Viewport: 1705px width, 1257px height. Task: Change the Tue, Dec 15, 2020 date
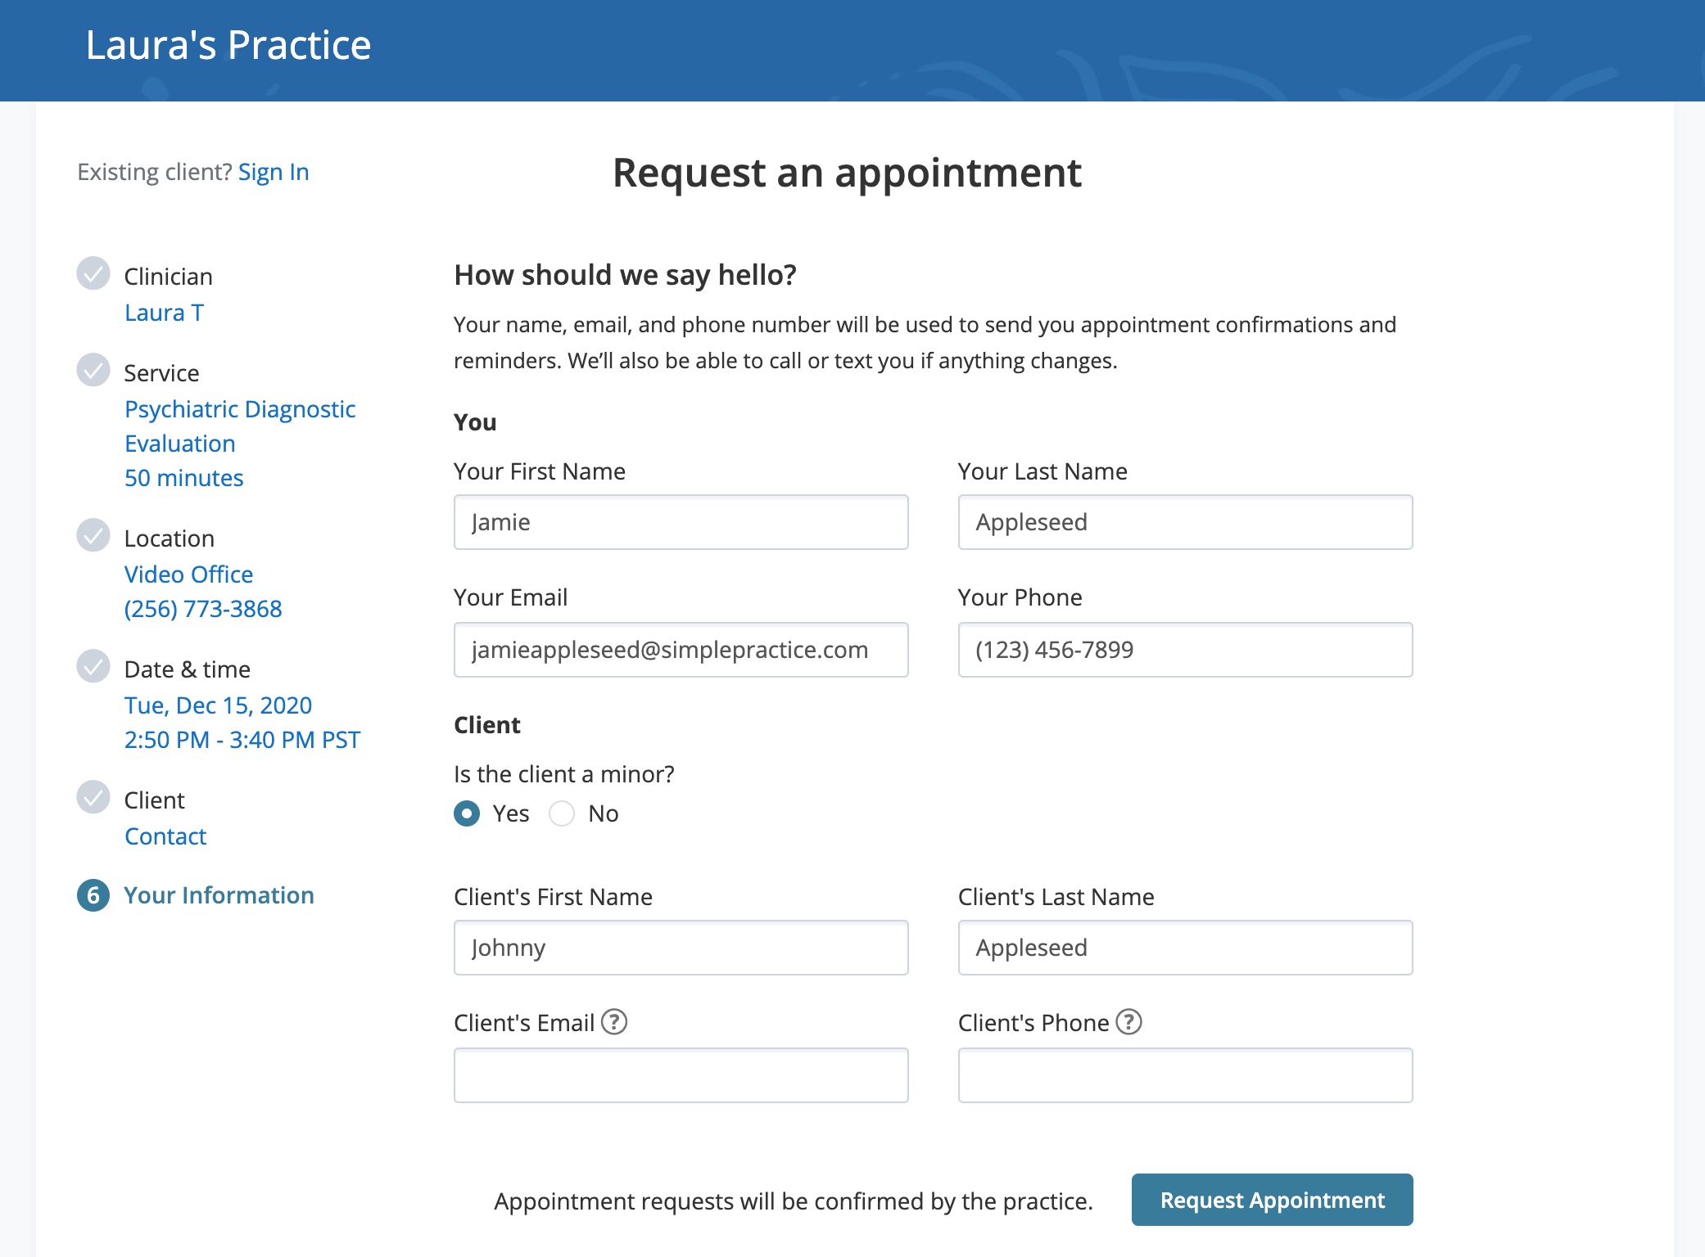tap(218, 705)
